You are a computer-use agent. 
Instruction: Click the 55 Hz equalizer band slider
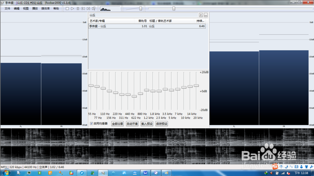point(91,85)
